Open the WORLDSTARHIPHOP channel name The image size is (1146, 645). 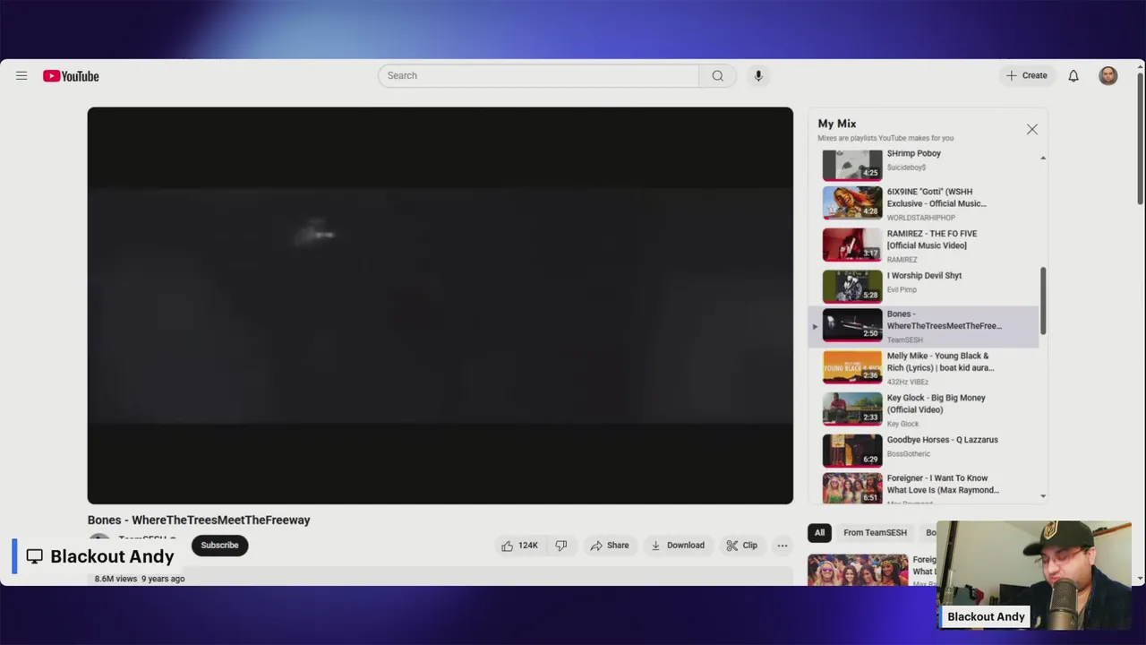pos(921,218)
